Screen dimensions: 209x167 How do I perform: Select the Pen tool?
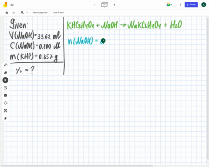(6, 65)
